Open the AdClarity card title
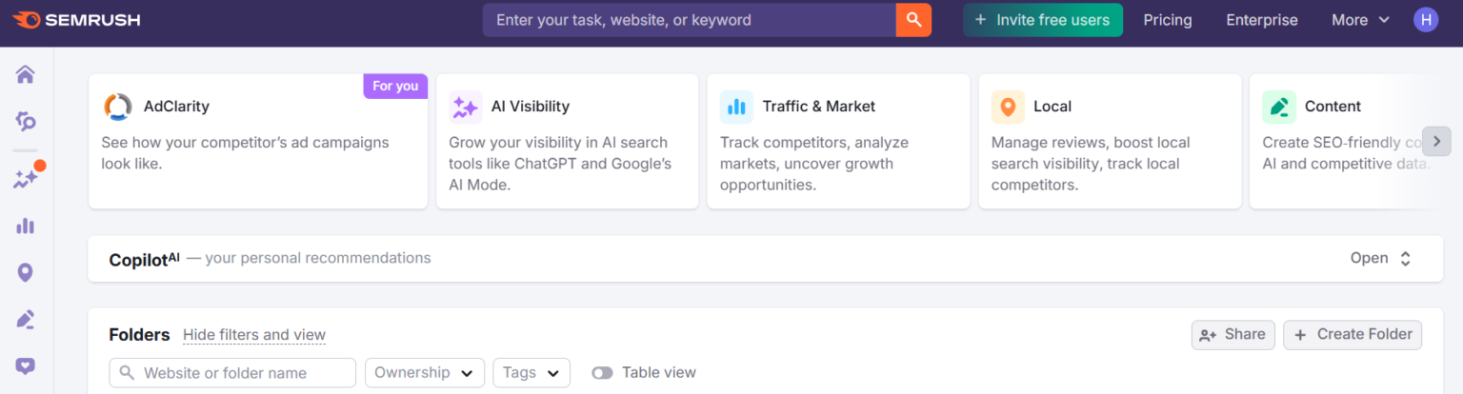Image resolution: width=1463 pixels, height=394 pixels. coord(176,107)
